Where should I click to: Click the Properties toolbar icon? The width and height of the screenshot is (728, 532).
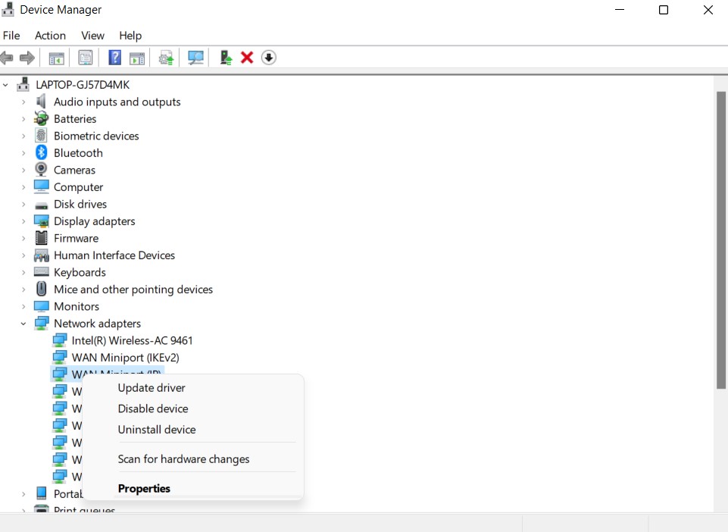coord(86,58)
